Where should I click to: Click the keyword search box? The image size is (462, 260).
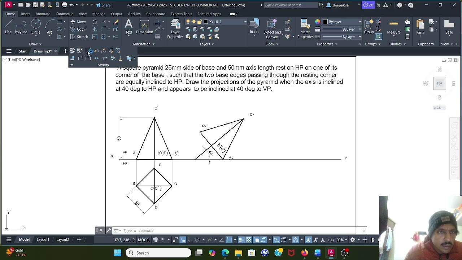point(291,5)
